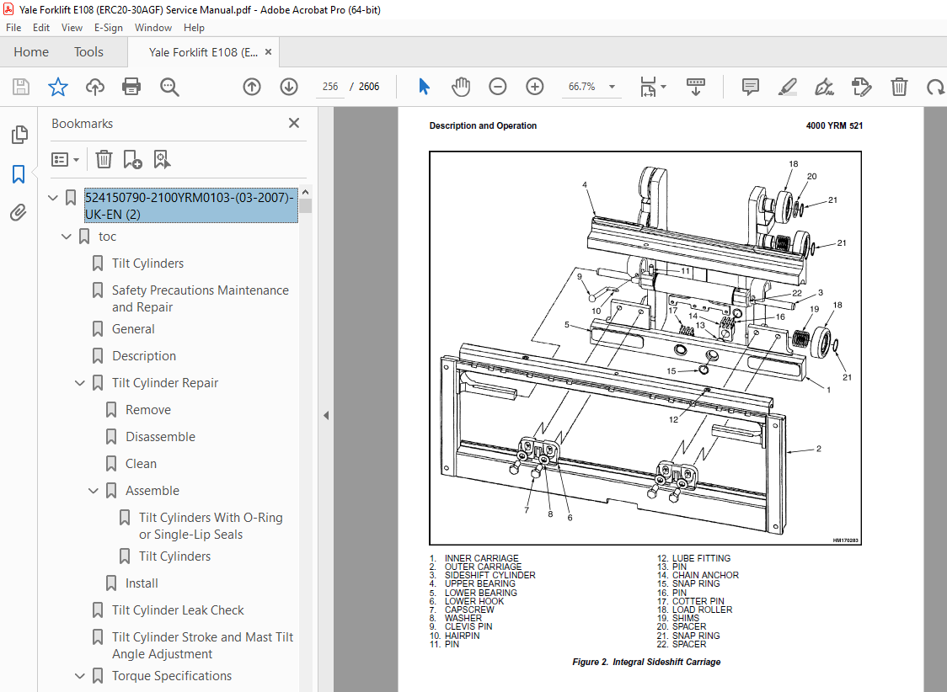Find the current bookmark
The image size is (947, 692).
tap(162, 160)
